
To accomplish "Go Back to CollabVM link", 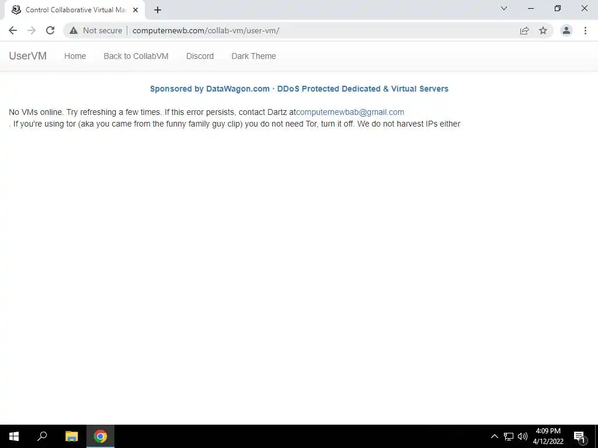I will pos(136,56).
